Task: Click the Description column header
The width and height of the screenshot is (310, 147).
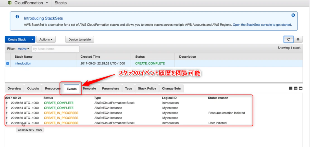Action: coord(188,57)
